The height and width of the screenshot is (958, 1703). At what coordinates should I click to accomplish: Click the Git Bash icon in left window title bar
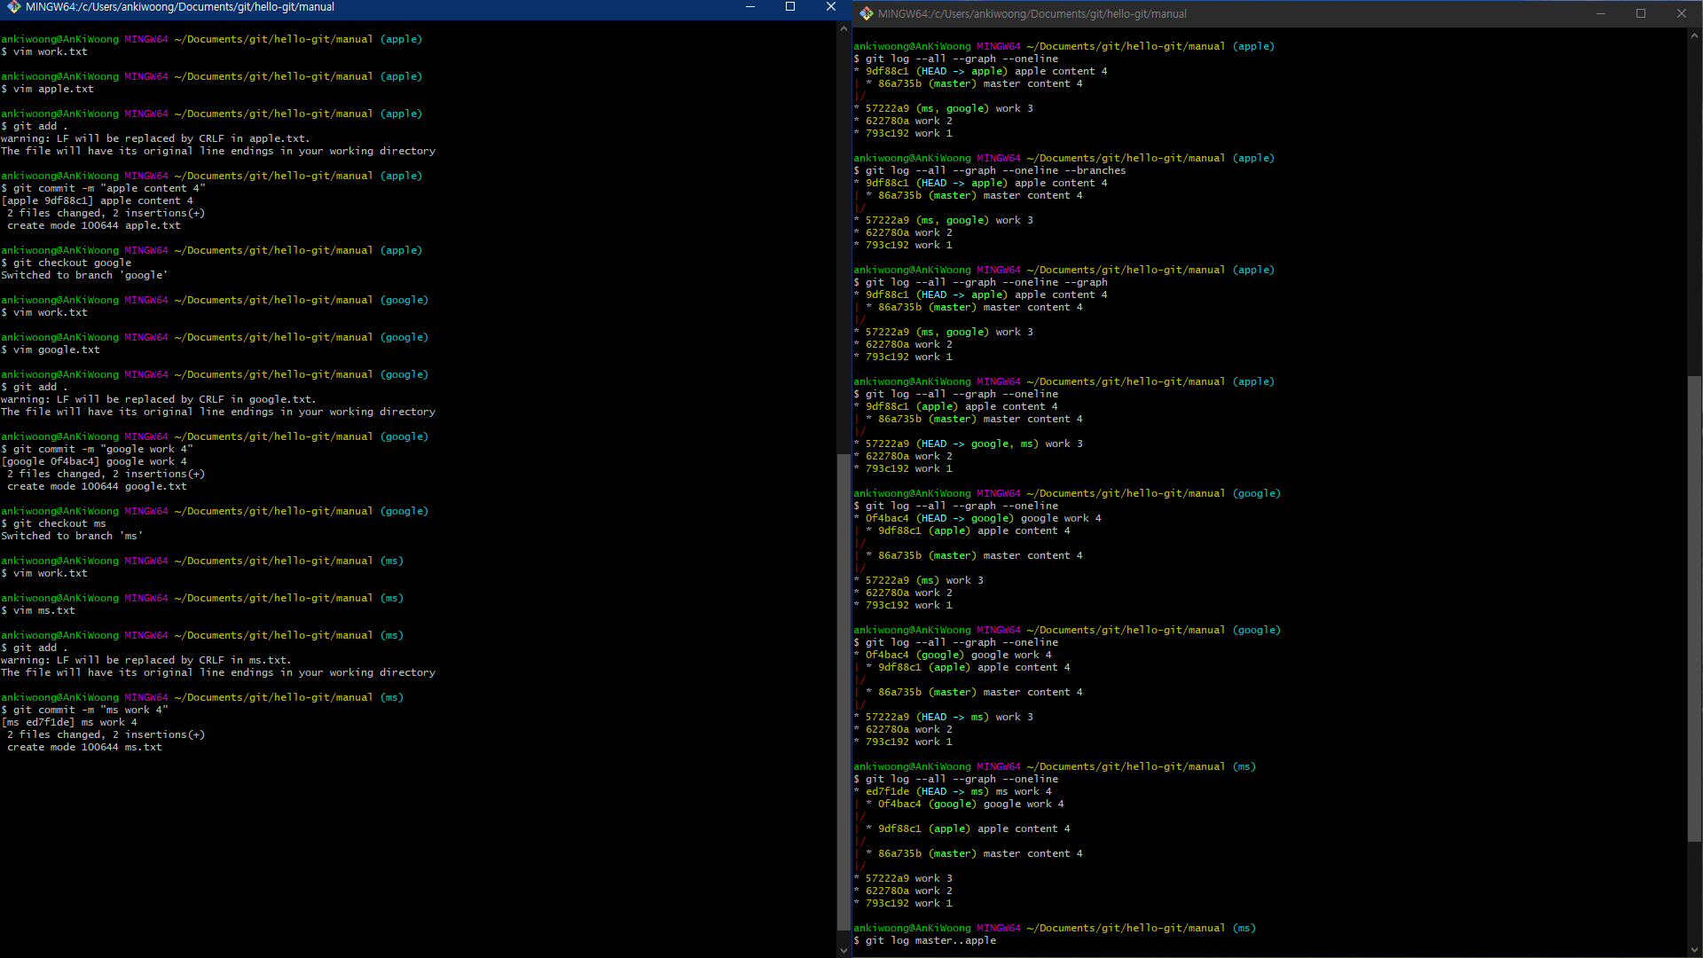(13, 7)
